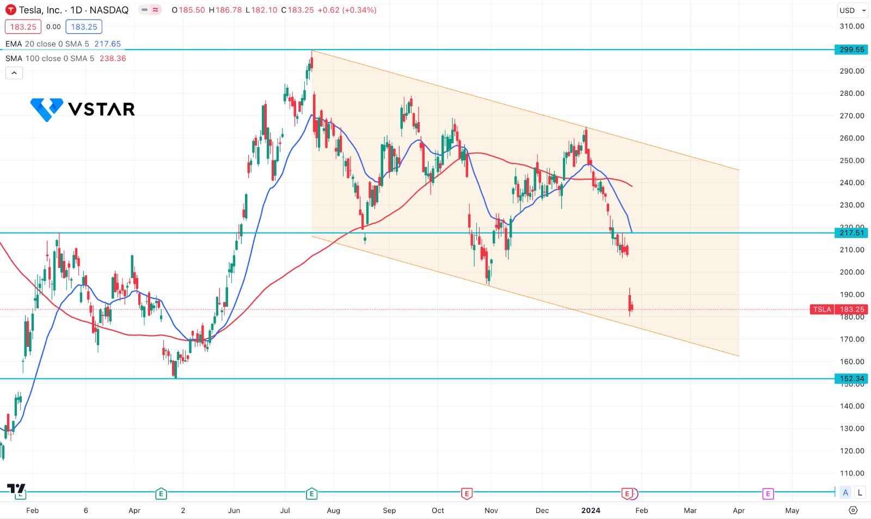Click the 290.00 price axis label
This screenshot has height=519, width=871.
[851, 71]
